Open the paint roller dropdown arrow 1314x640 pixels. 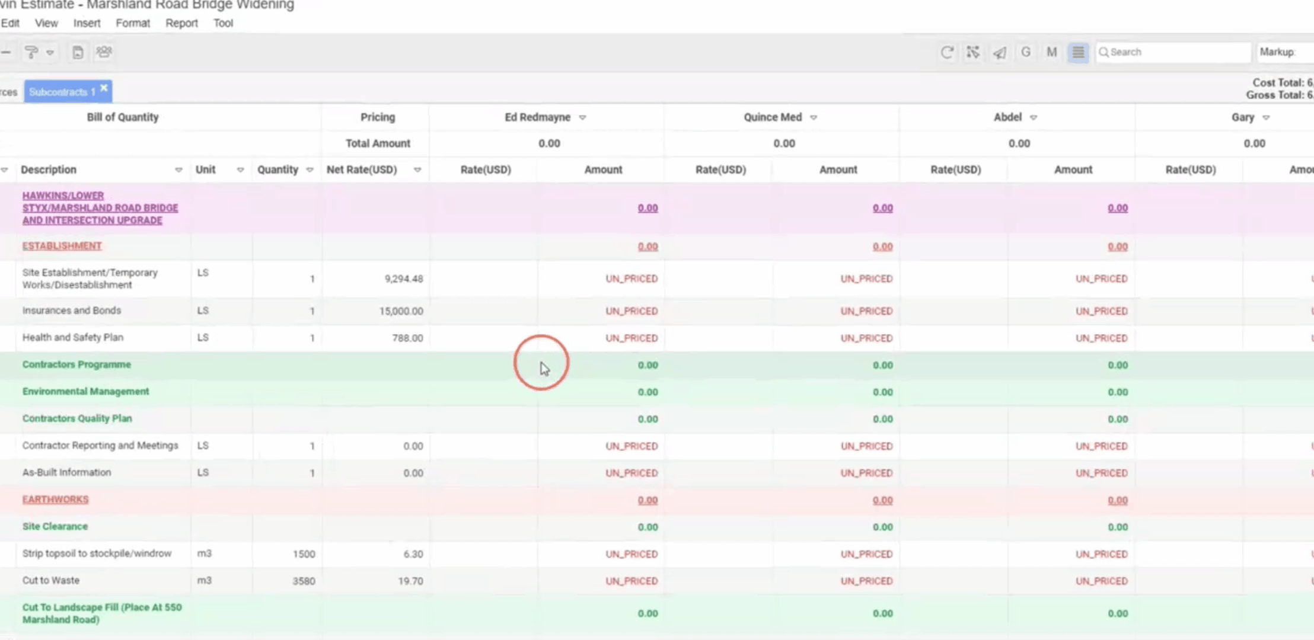(50, 52)
